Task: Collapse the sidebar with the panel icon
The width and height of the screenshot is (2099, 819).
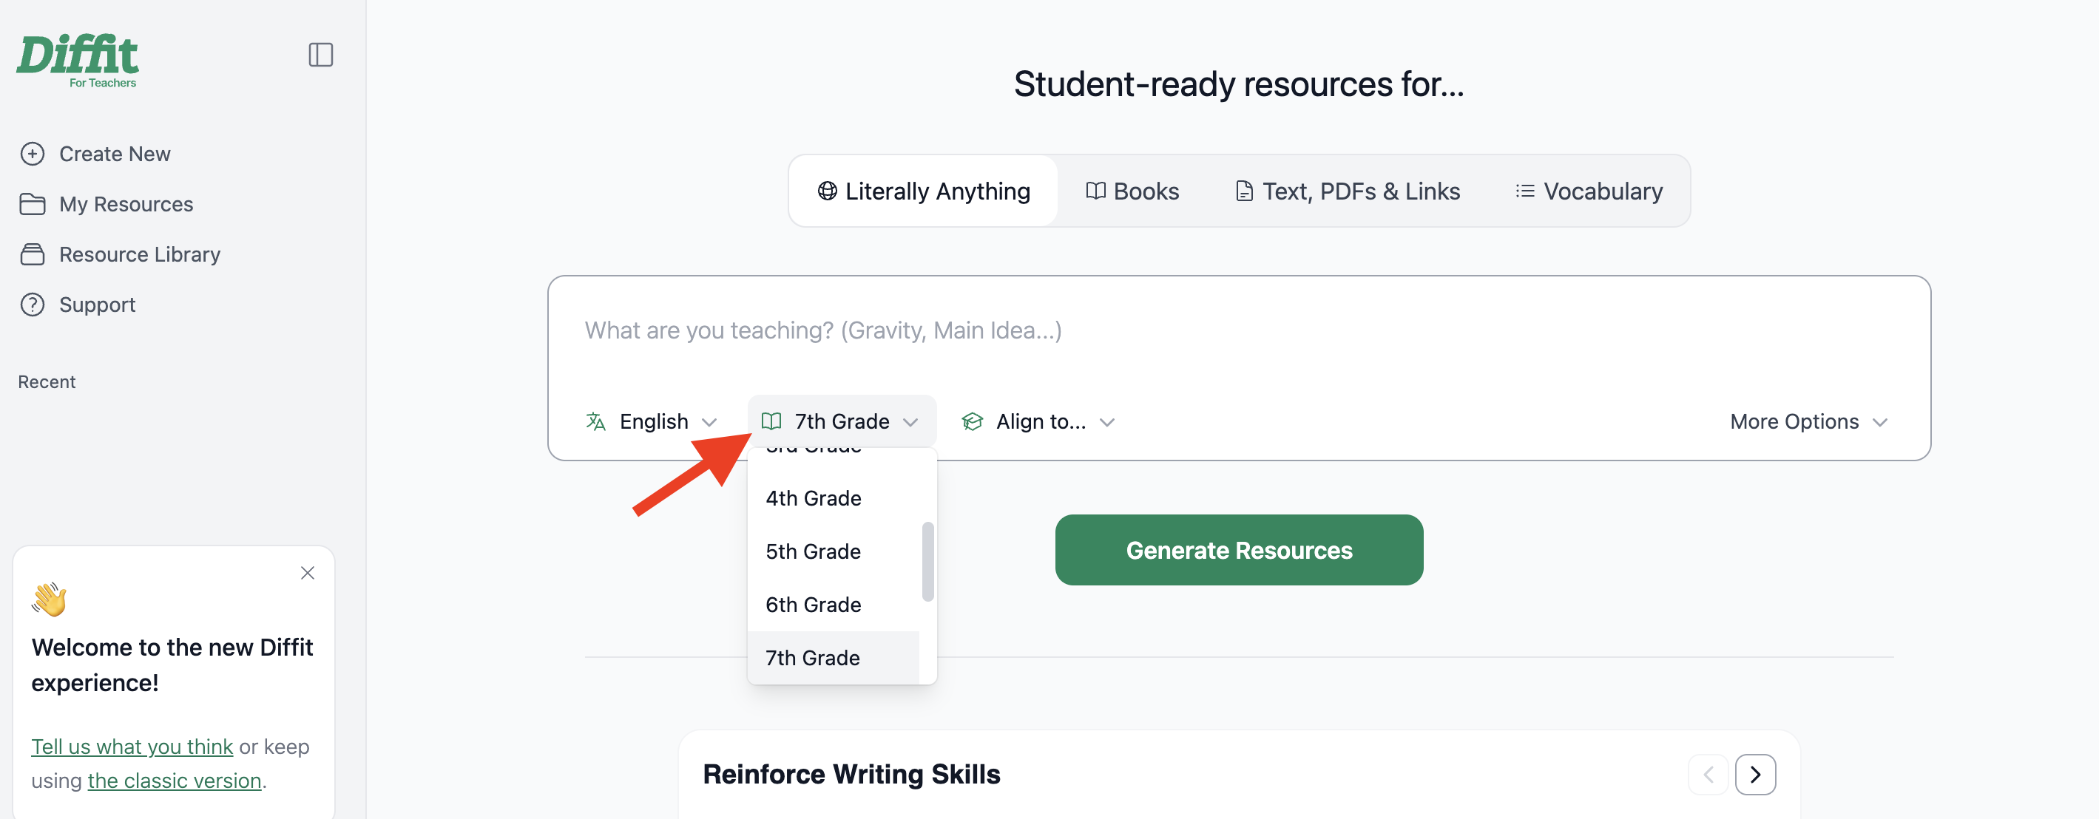Action: [x=321, y=55]
